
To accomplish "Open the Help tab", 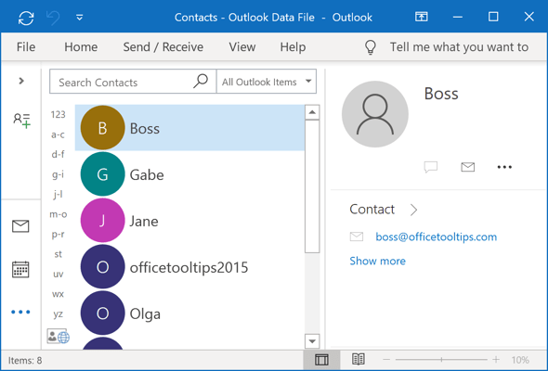I will click(293, 46).
